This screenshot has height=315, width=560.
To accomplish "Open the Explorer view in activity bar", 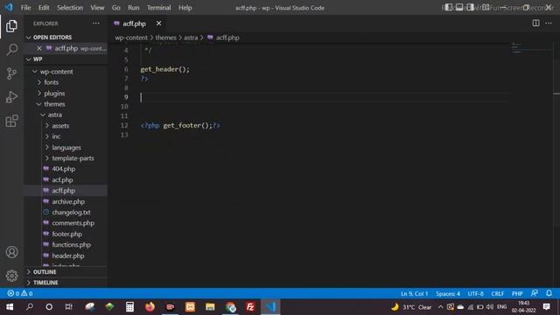I will 11,26.
